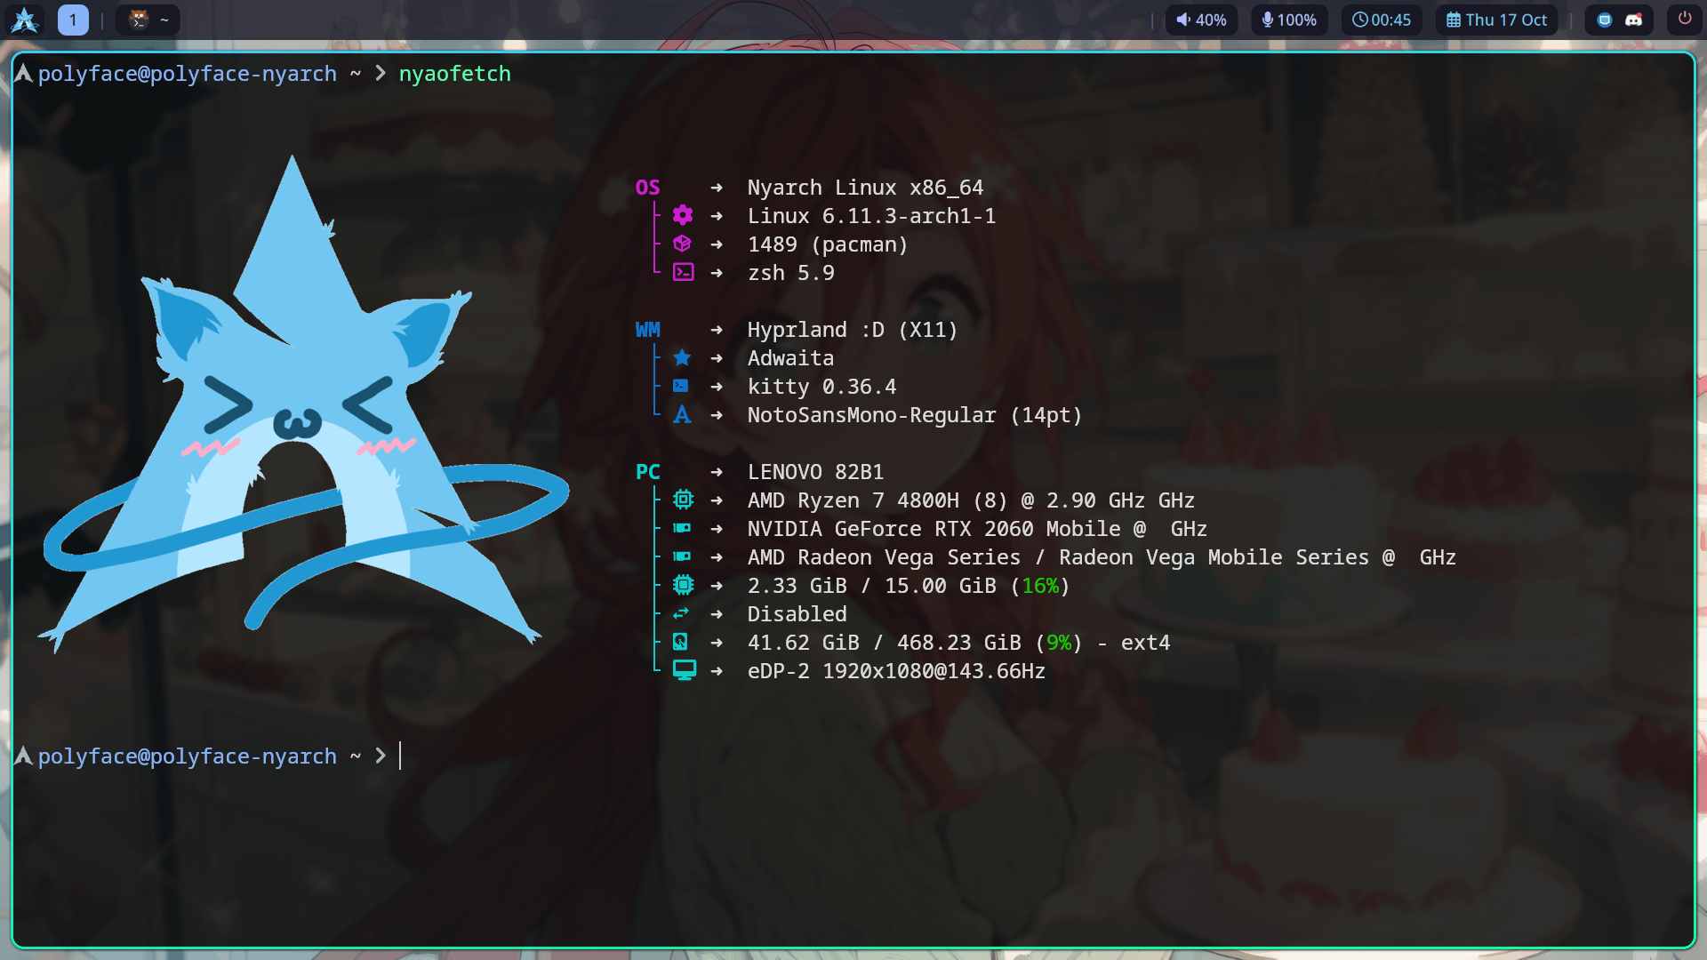This screenshot has width=1707, height=960.
Task: Switch to workspace 1
Action: tap(73, 20)
